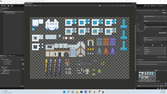The width and height of the screenshot is (167, 94).
Task: Open the Unity cloud services icon
Action: click(9, 6)
